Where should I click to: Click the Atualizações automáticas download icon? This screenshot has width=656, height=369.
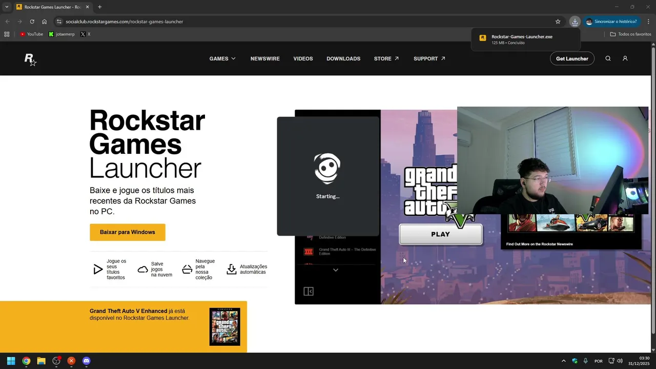[232, 270]
